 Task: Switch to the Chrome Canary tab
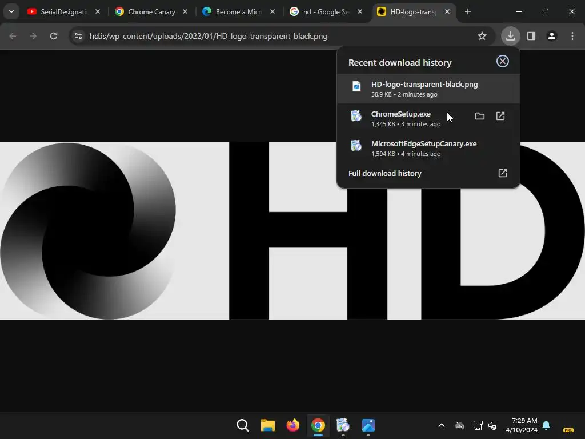click(x=151, y=12)
